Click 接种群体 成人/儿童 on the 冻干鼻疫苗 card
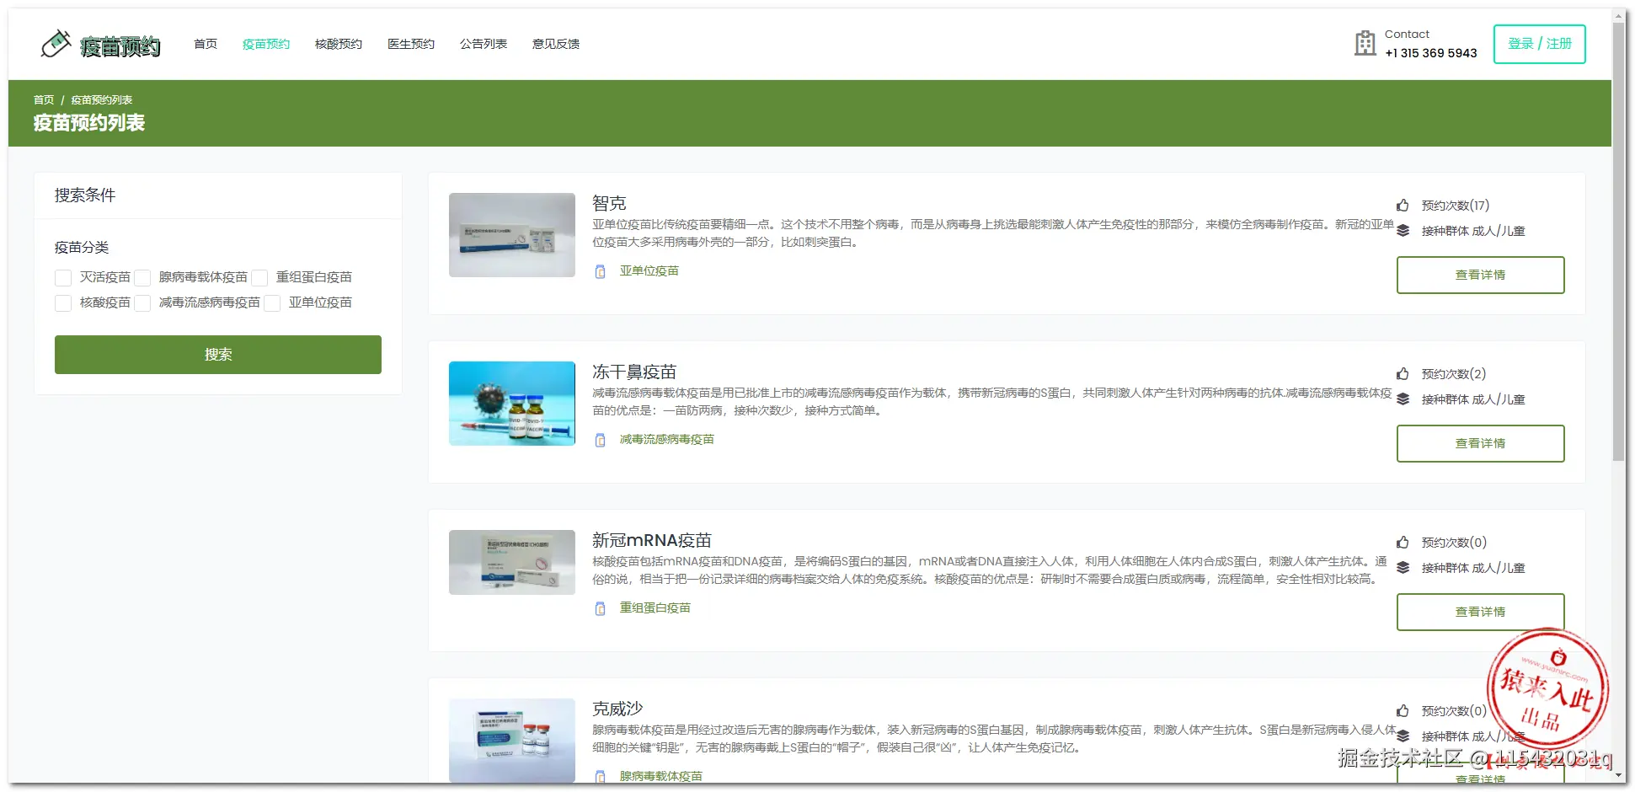This screenshot has width=1635, height=792. [x=1473, y=399]
